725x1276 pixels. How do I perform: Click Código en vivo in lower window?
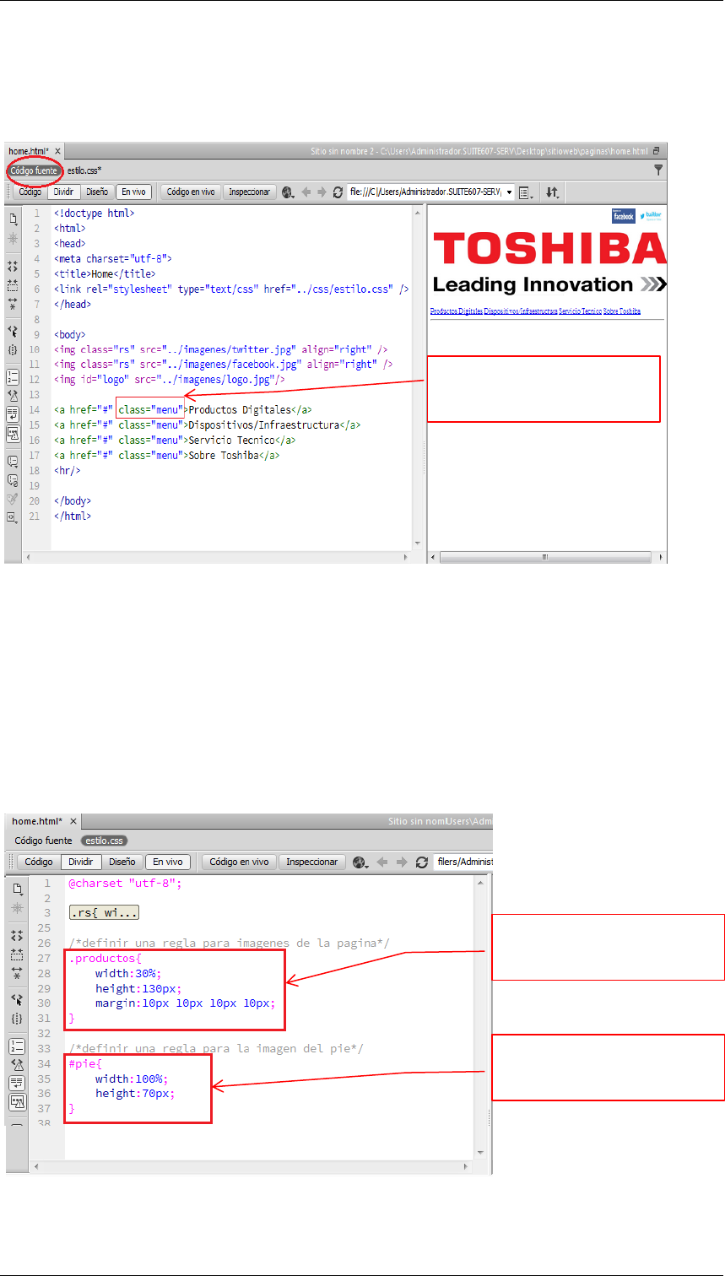pyautogui.click(x=239, y=862)
